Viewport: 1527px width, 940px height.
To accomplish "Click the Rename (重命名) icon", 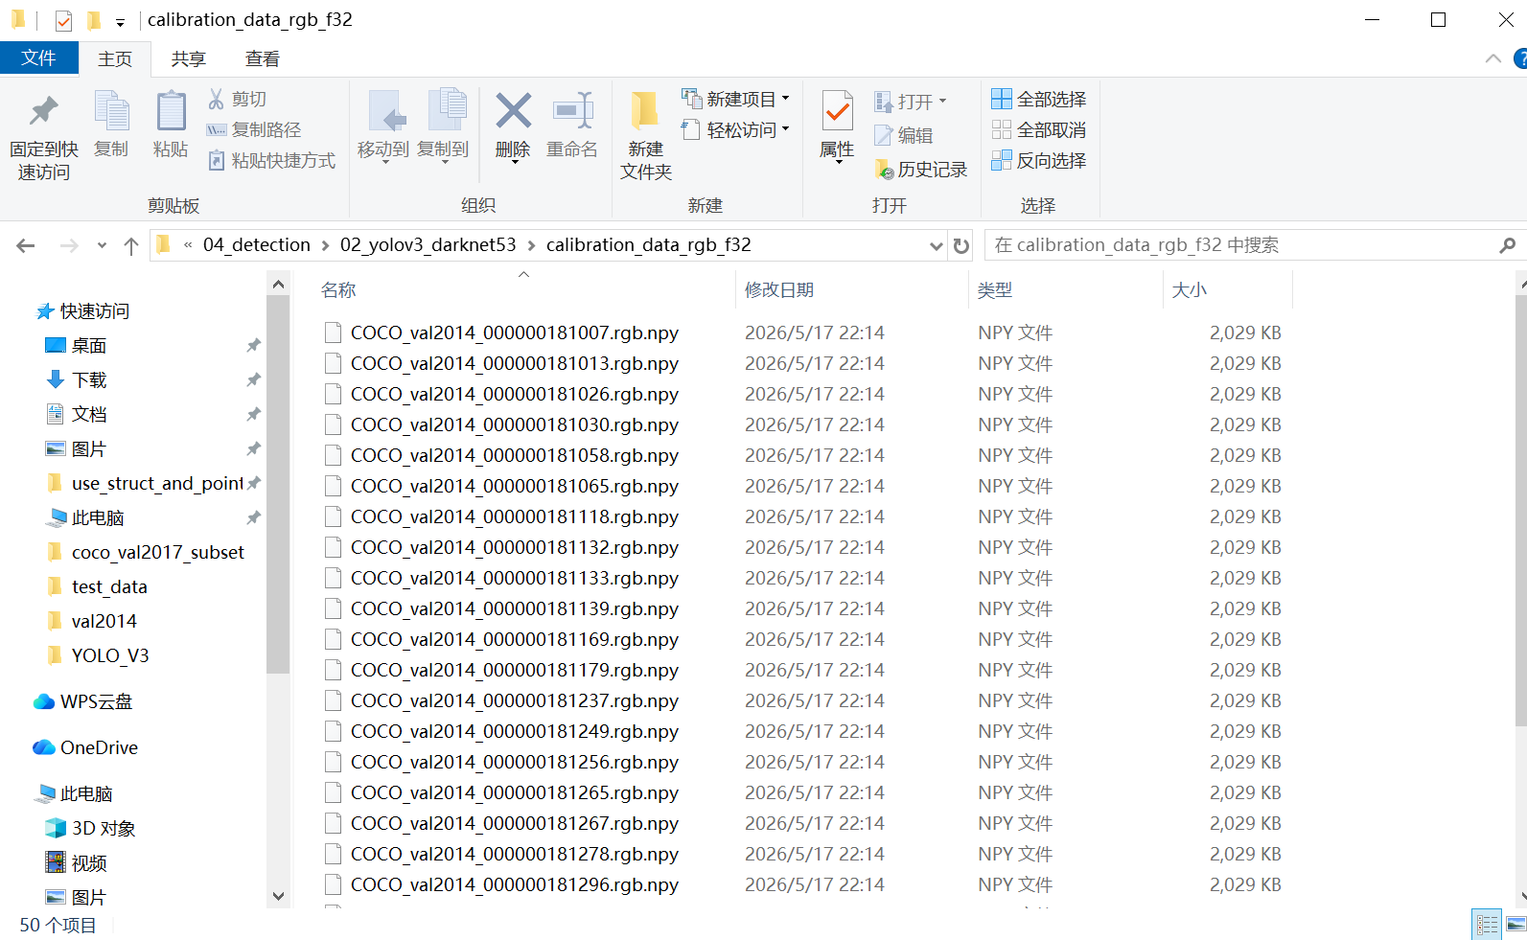I will (572, 110).
